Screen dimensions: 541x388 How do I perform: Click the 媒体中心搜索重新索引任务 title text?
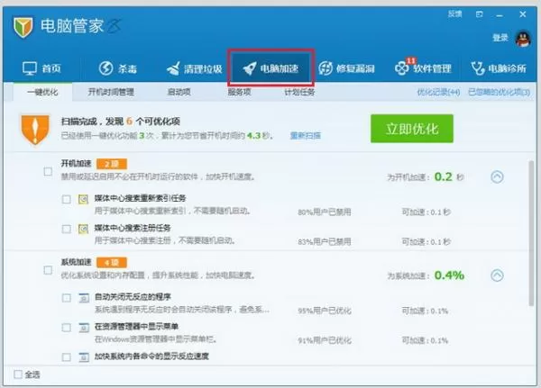click(140, 198)
